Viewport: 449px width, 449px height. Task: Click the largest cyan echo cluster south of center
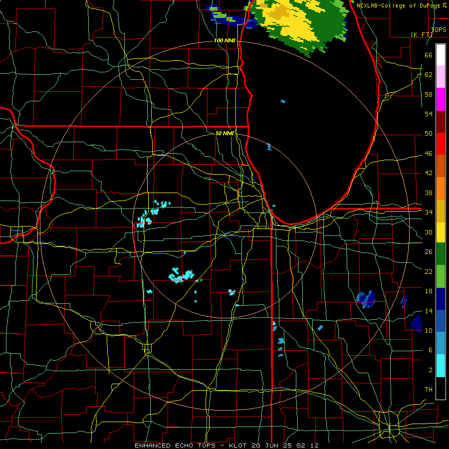pos(181,275)
